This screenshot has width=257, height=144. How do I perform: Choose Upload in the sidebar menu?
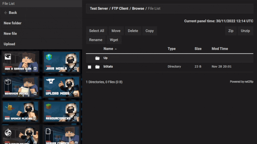click(9, 44)
